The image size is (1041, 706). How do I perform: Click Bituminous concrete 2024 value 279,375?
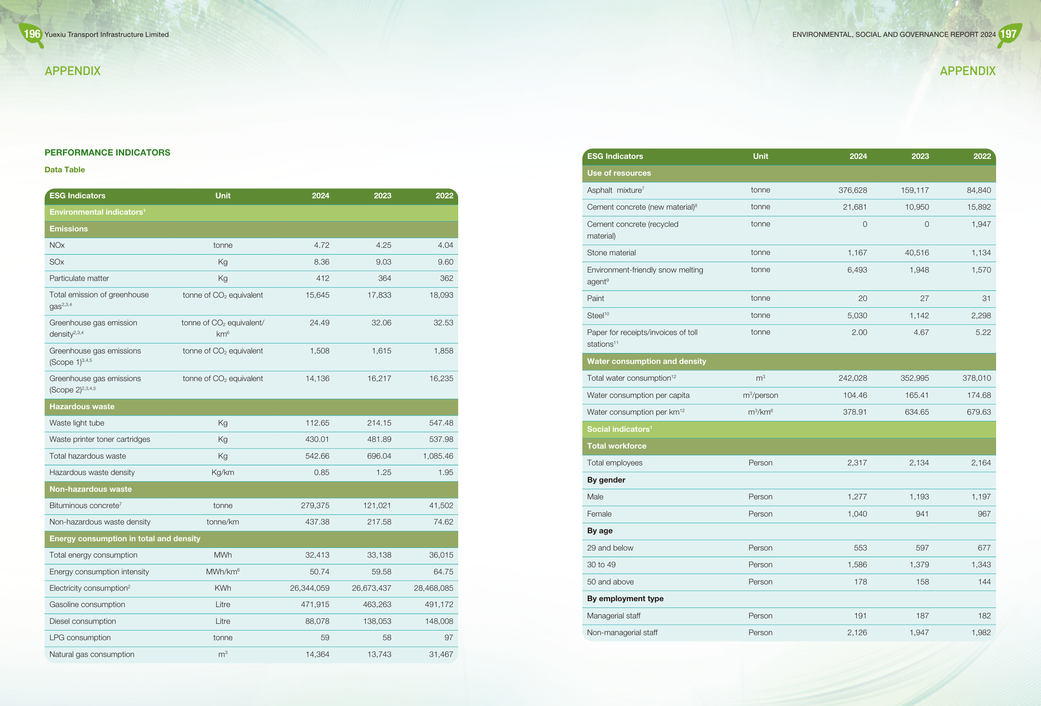[x=315, y=506]
